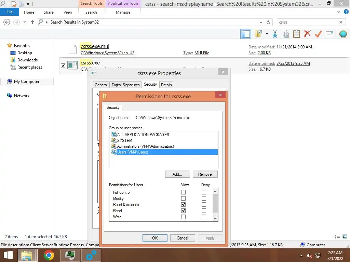Open the Digital Signatures tab
The height and width of the screenshot is (262, 350).
[x=126, y=85]
